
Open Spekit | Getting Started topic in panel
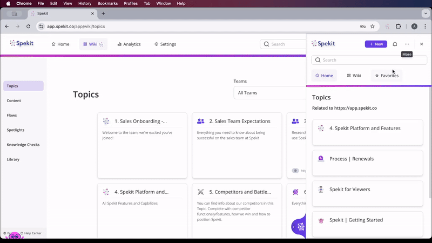[368, 224]
